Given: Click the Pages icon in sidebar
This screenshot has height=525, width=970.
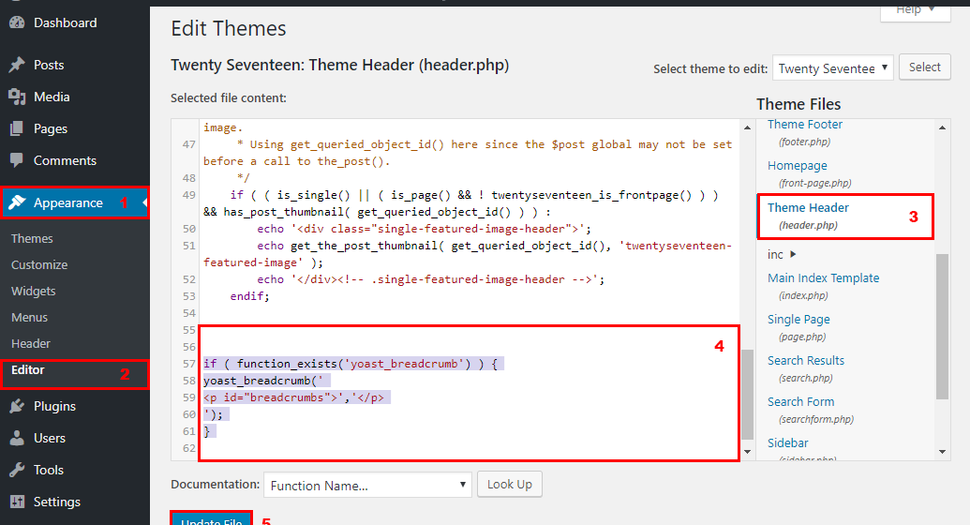Looking at the screenshot, I should tap(17, 128).
